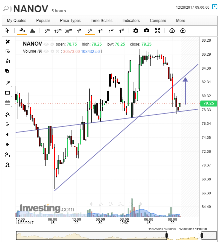Set 1 day timeframe

(x=100, y=31)
